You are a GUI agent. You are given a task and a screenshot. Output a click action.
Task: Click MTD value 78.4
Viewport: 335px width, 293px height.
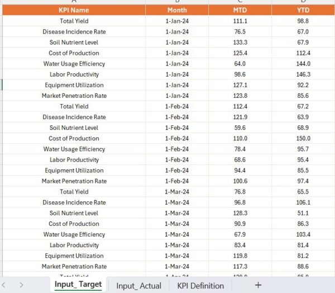[x=240, y=149]
